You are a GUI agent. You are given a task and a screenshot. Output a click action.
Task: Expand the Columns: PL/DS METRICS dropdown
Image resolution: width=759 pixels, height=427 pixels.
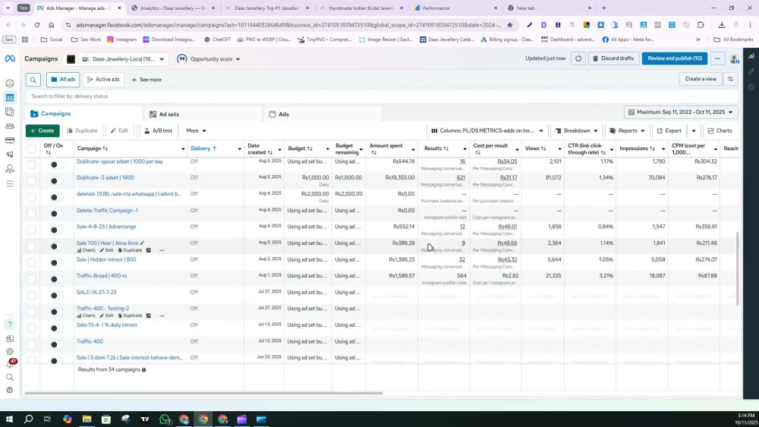487,130
